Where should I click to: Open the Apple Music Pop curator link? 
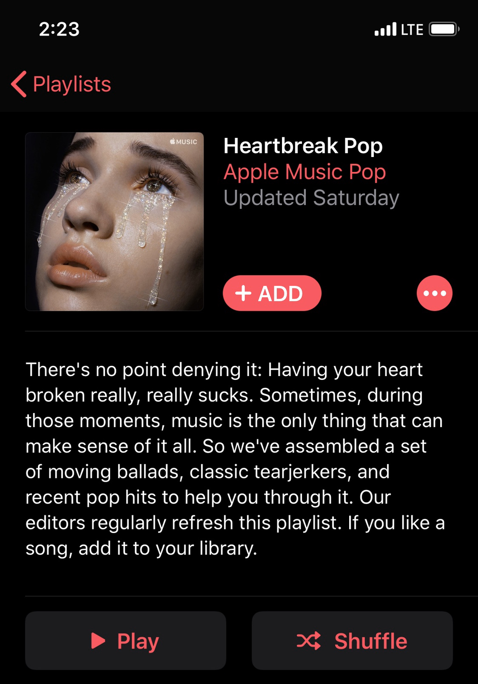[x=305, y=172]
